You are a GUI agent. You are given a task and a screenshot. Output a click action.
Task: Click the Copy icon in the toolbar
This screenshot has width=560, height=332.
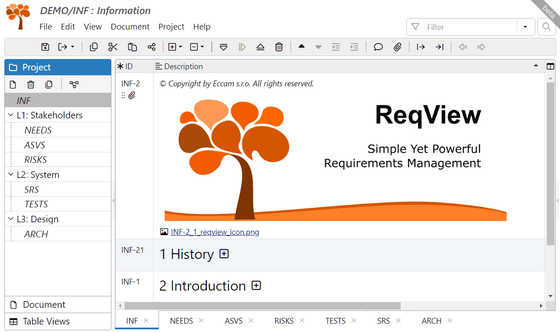click(94, 47)
